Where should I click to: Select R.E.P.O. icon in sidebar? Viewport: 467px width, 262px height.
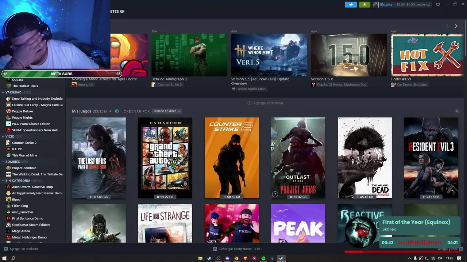[9, 149]
